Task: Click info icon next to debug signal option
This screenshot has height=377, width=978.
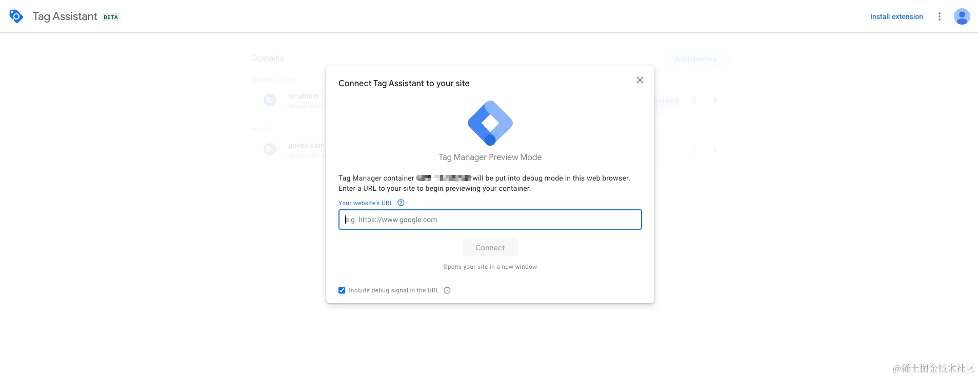Action: [447, 290]
